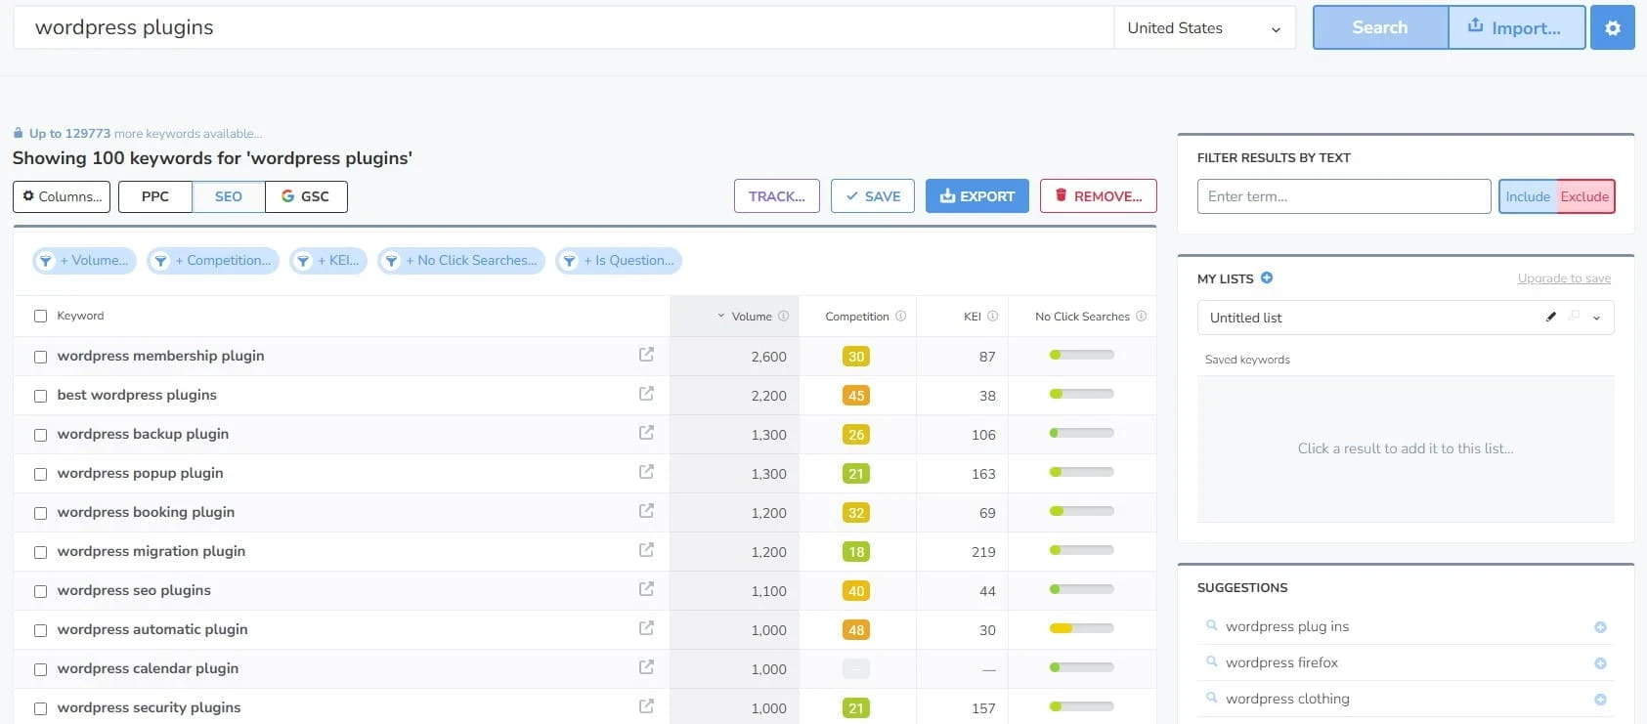1647x724 pixels.
Task: Open the Columns chooser
Action: 63,196
